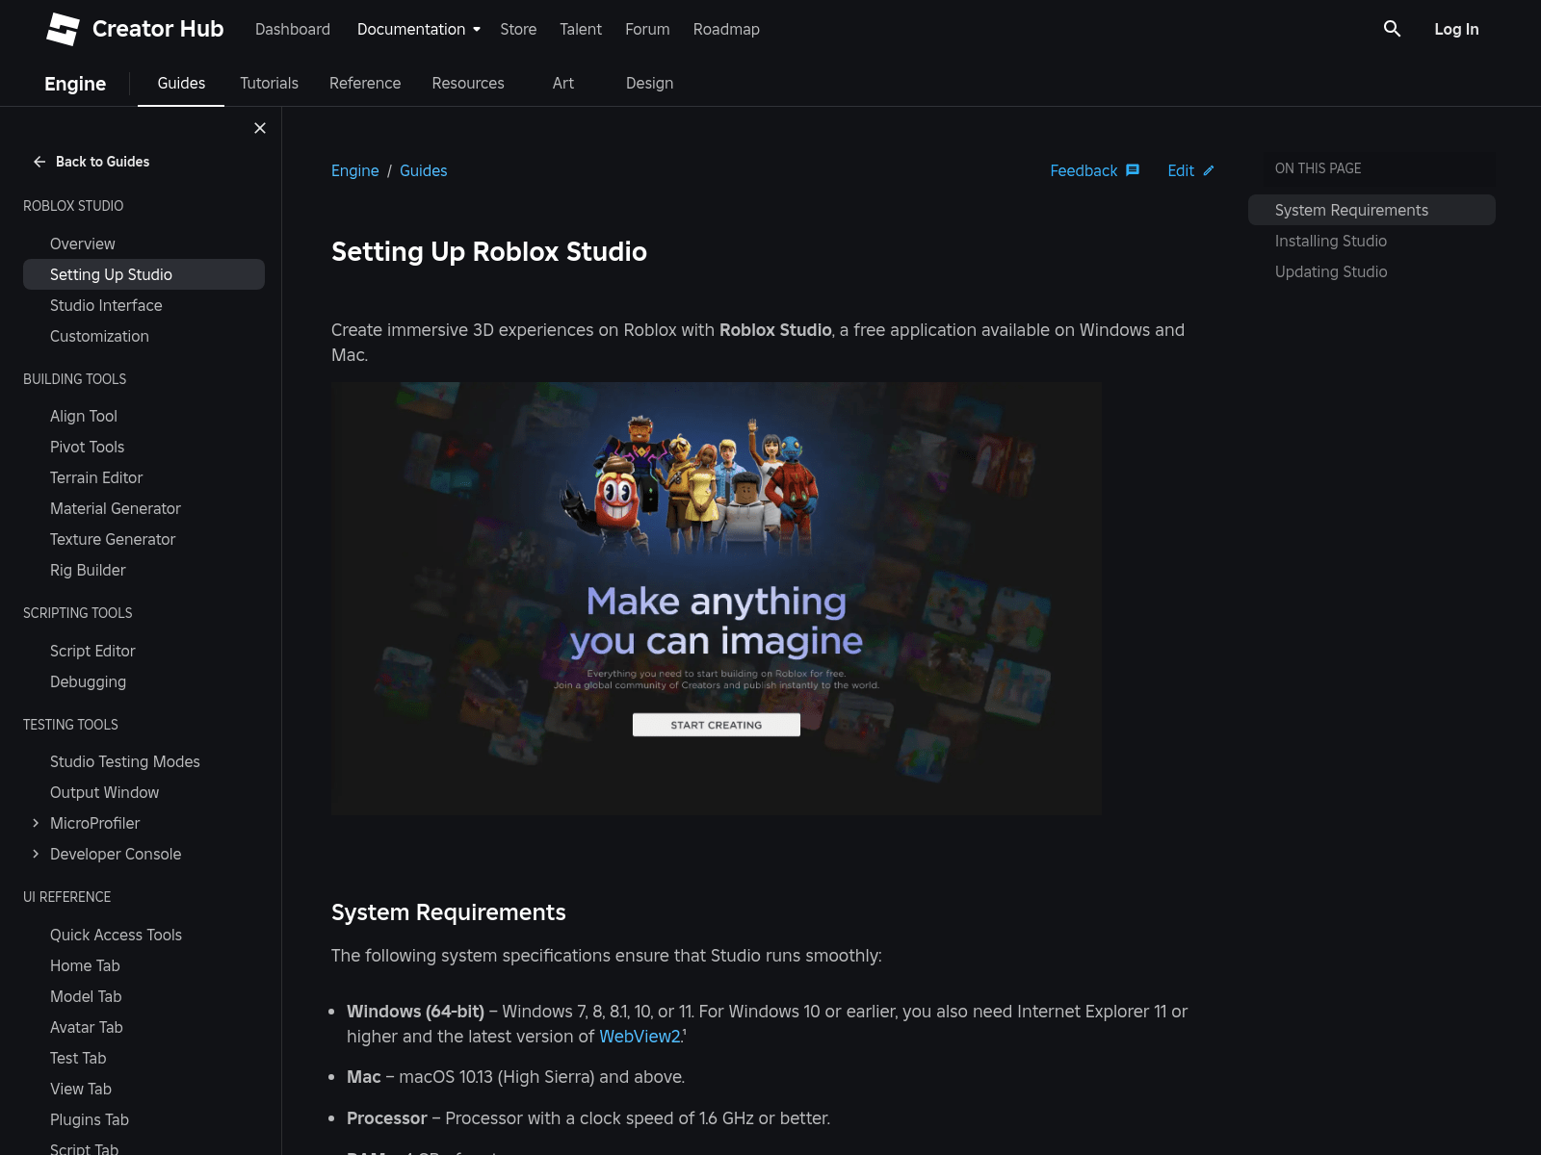Select Setting Up Studio in sidebar

[144, 274]
